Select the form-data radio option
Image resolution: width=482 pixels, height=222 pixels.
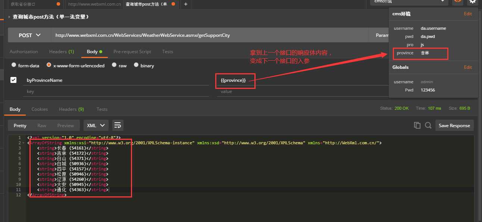click(14, 65)
